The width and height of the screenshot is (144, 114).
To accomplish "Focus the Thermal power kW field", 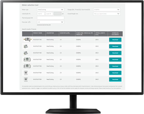I will [50, 18].
